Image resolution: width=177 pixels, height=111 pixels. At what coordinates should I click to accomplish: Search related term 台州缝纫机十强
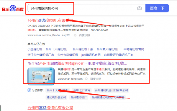[x=83, y=49]
